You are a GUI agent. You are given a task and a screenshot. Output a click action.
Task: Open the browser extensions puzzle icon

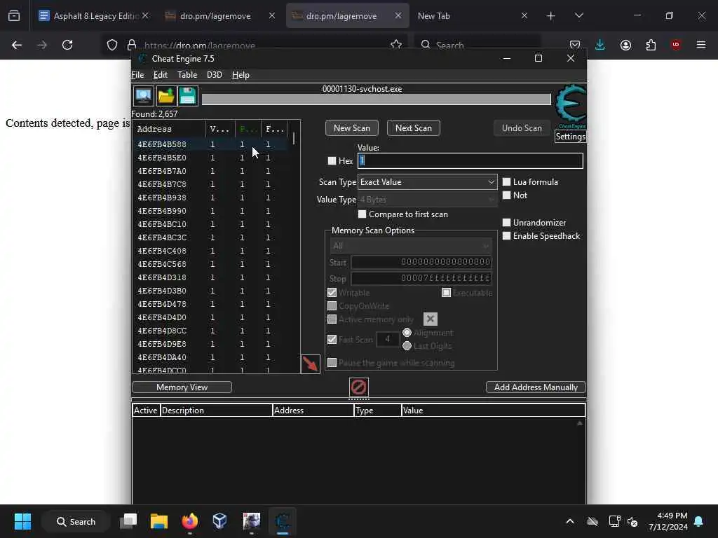[x=651, y=45]
